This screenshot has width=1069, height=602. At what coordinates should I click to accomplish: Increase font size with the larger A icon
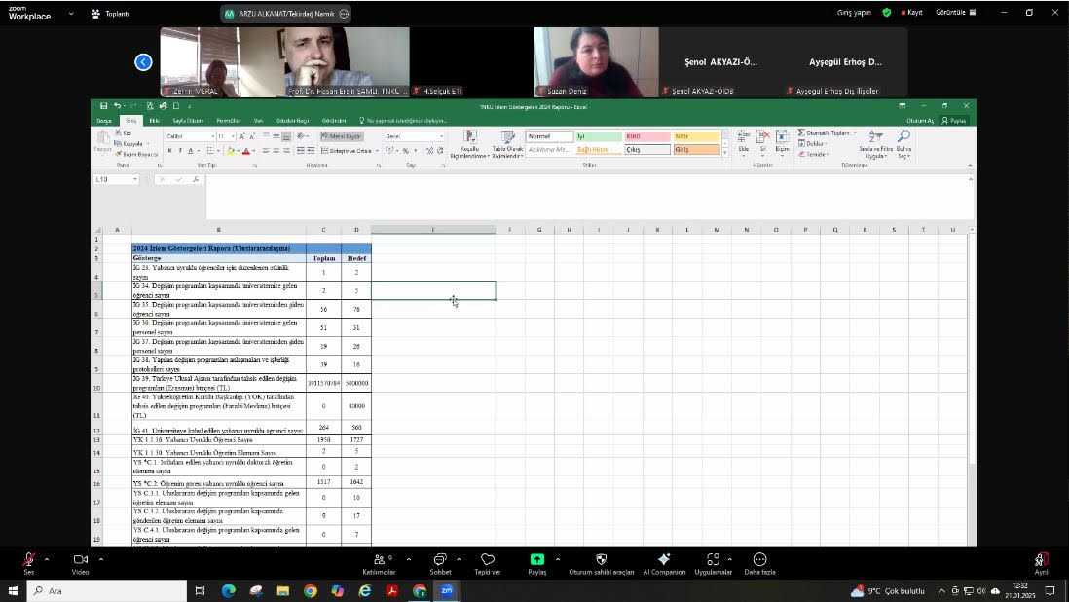coord(242,136)
